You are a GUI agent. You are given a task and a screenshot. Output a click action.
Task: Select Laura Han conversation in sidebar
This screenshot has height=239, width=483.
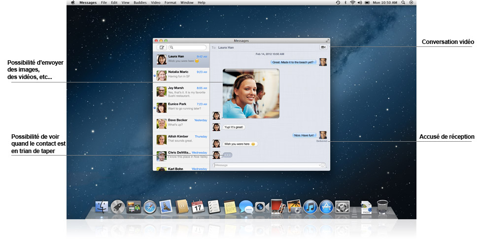click(181, 59)
